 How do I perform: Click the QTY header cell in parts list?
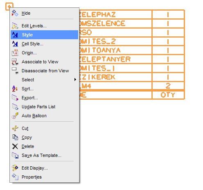[168, 95]
